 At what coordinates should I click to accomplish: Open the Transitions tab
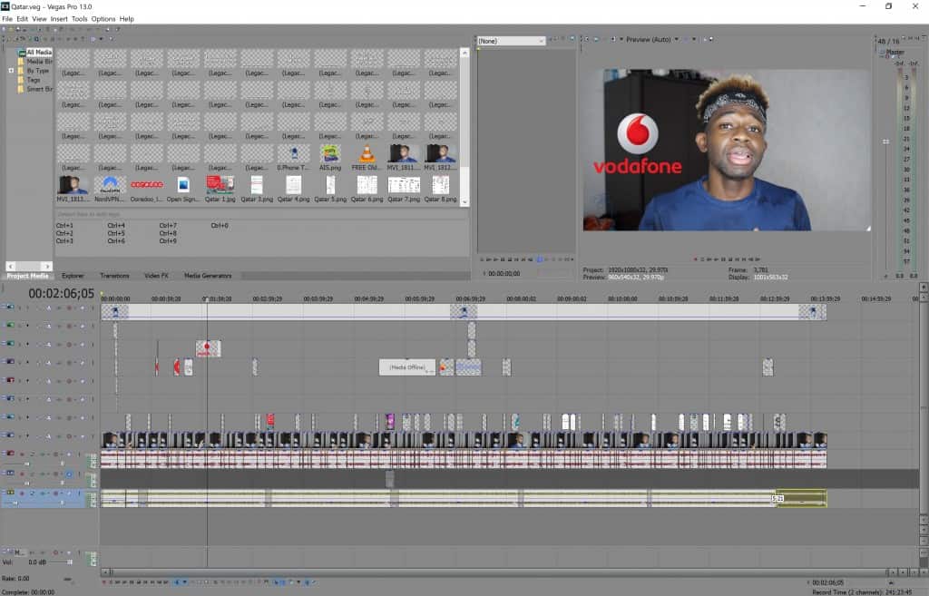(114, 276)
